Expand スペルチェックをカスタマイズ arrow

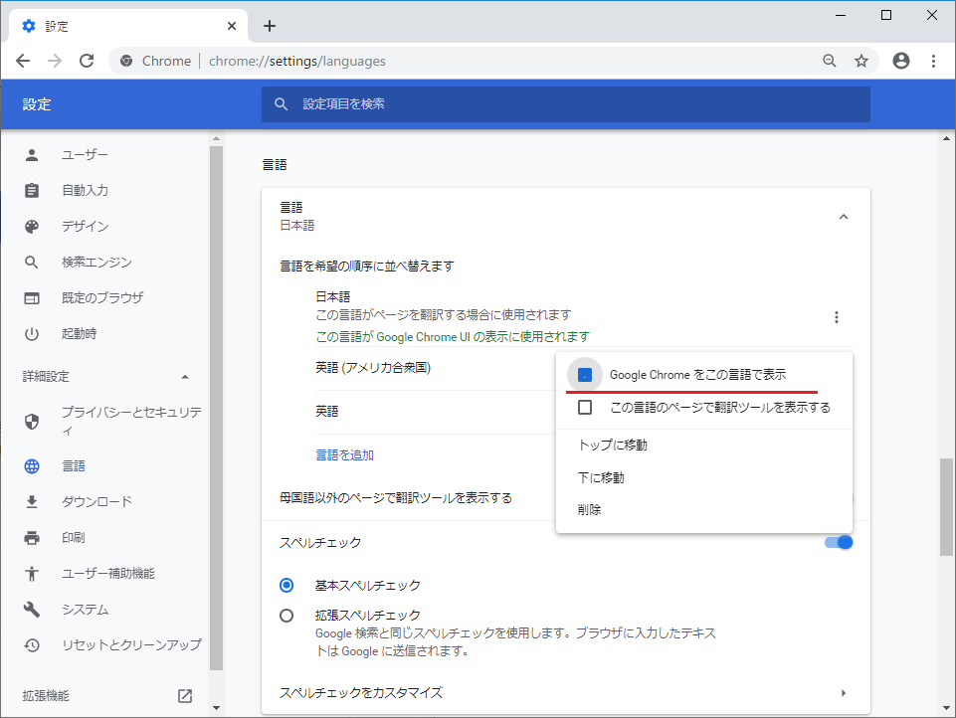click(x=844, y=693)
